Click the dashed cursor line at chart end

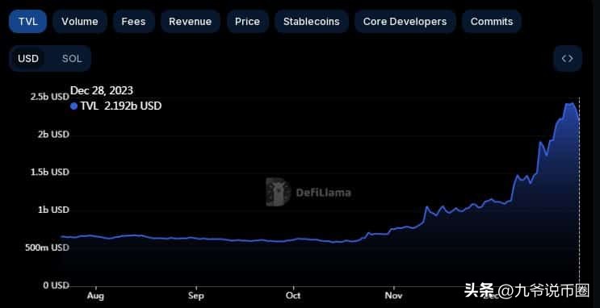click(x=579, y=191)
